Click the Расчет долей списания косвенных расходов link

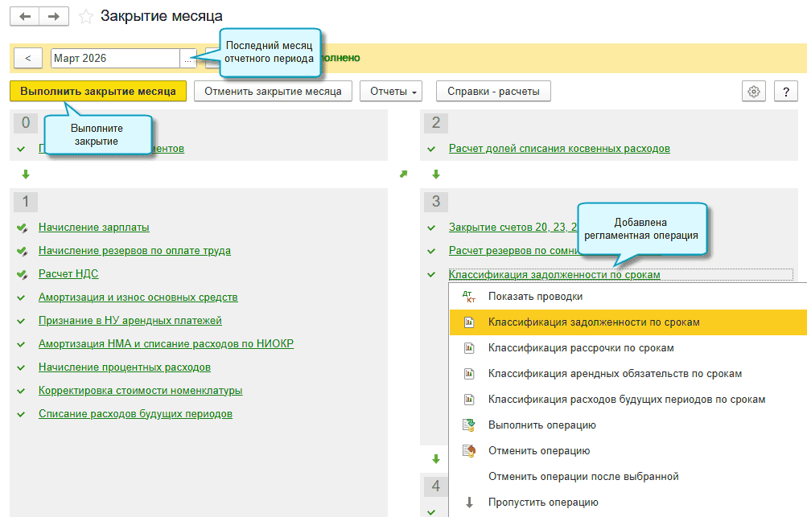click(x=559, y=149)
